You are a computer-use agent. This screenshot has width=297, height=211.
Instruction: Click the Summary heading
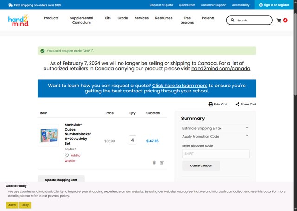pos(193,119)
